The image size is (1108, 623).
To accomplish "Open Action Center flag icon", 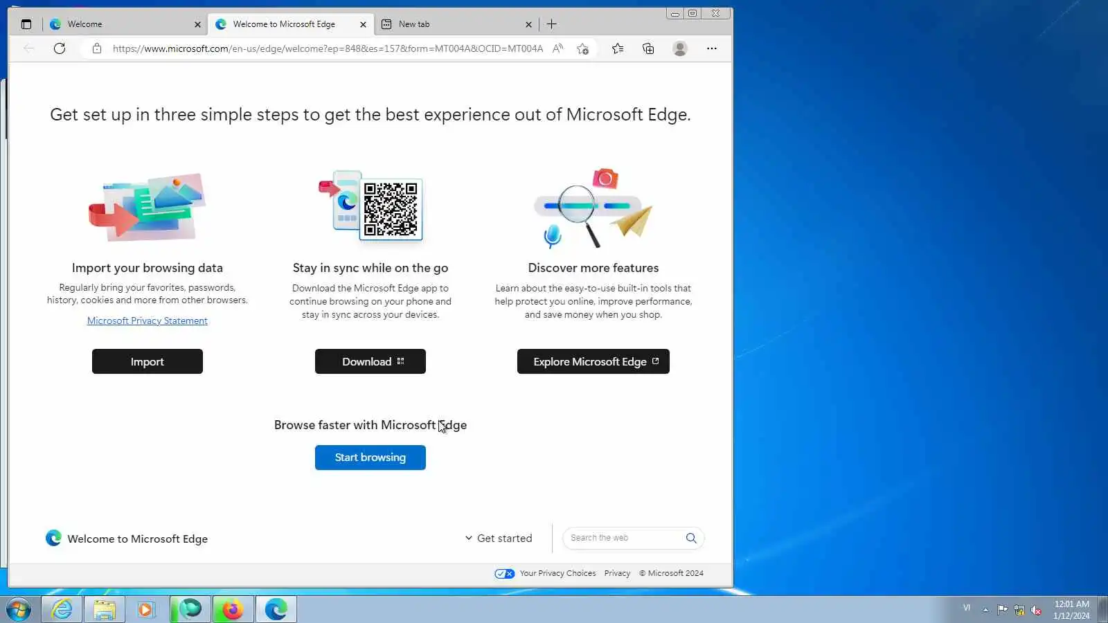I will click(x=1002, y=610).
